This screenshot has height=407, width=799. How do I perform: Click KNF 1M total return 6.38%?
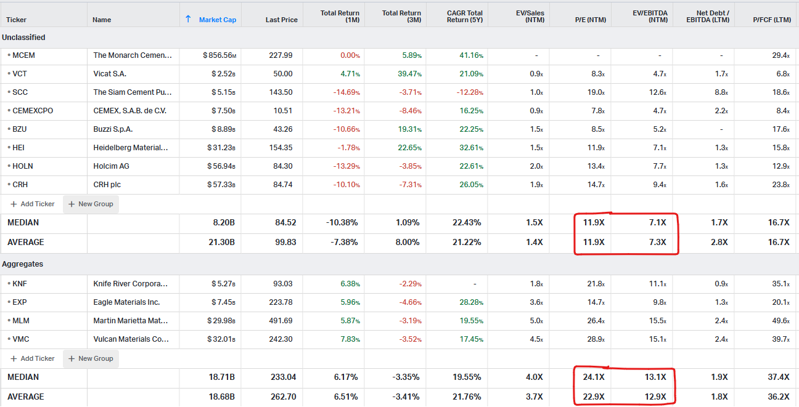coord(350,284)
